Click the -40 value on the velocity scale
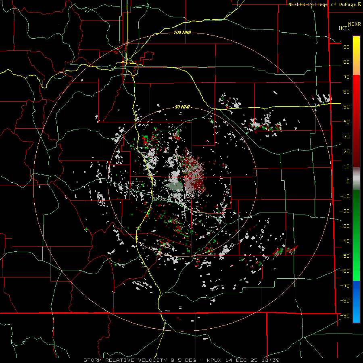The height and width of the screenshot is (363, 363). tap(345, 241)
